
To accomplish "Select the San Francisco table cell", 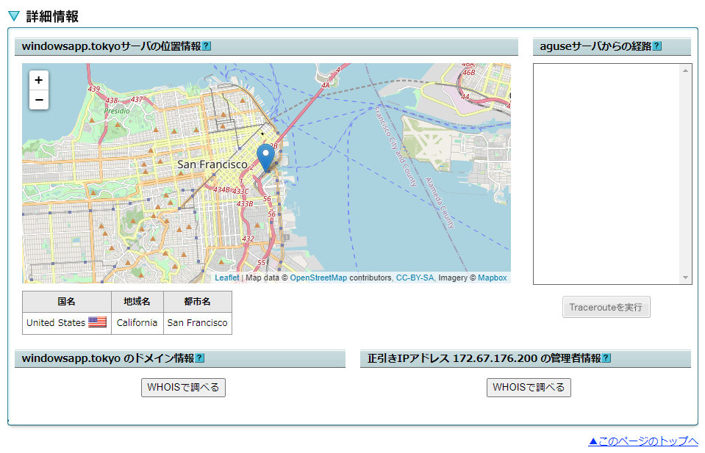I will click(x=197, y=323).
